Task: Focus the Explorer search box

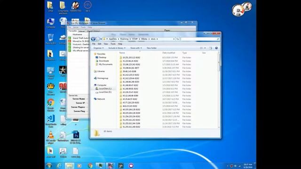Action: [x=200, y=39]
